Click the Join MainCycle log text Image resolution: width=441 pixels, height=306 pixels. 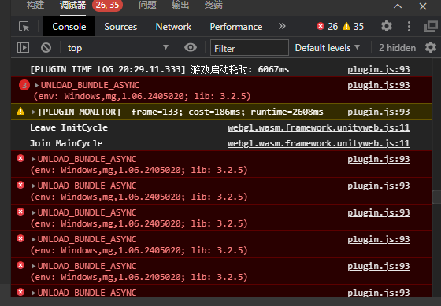[66, 143]
